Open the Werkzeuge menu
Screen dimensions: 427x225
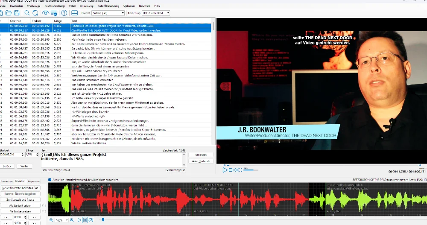tap(33, 6)
